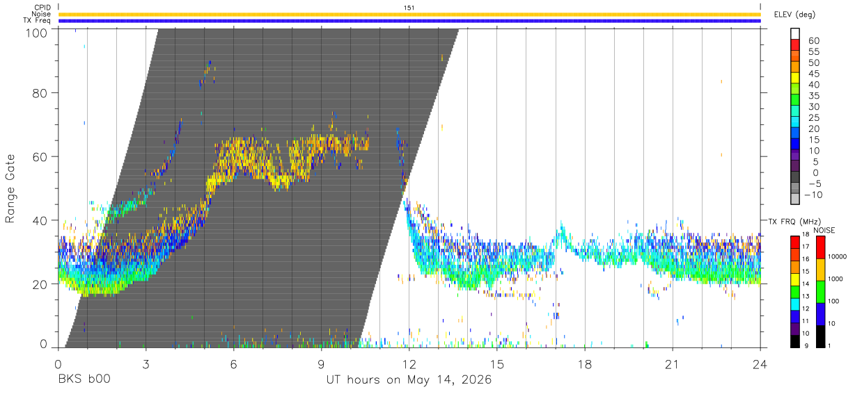Click the CPID label at top left
This screenshot has height=394, width=855.
(42, 8)
